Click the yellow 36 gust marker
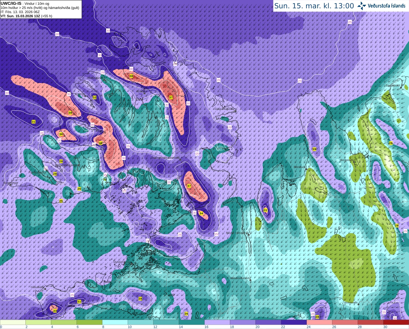This screenshot has width=409, height=329. coord(61,134)
